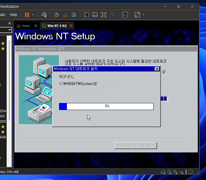Toggle the thumbnail bar view icon

point(95,15)
